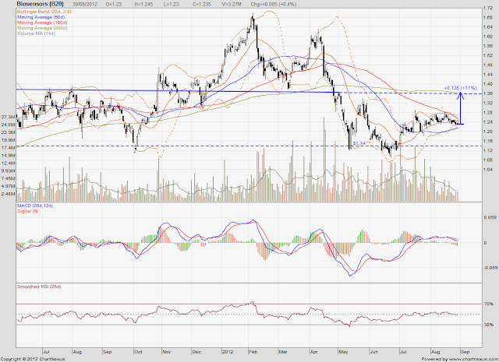The image size is (499, 362).
Task: Select the Moving Average (50d) legend entry
Action: tap(41, 17)
